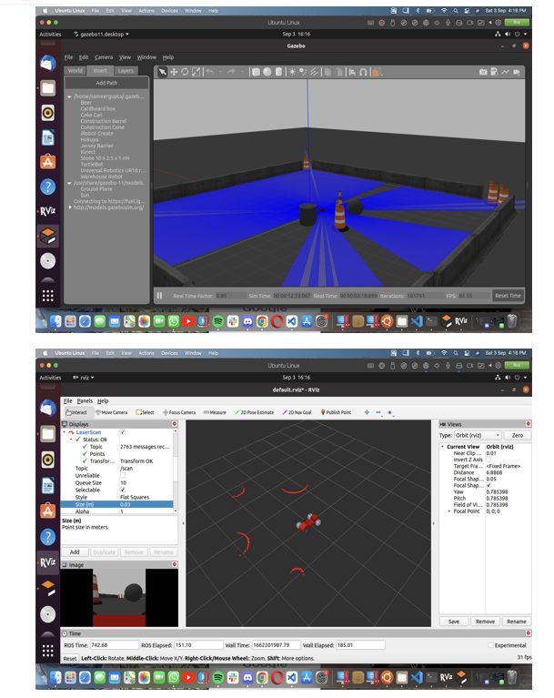554x698 pixels.
Task: Pick the Measure tool in RViz
Action: (x=215, y=412)
